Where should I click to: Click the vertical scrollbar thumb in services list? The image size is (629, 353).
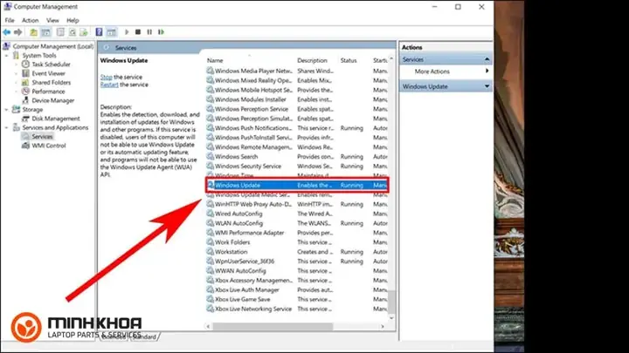[391, 302]
